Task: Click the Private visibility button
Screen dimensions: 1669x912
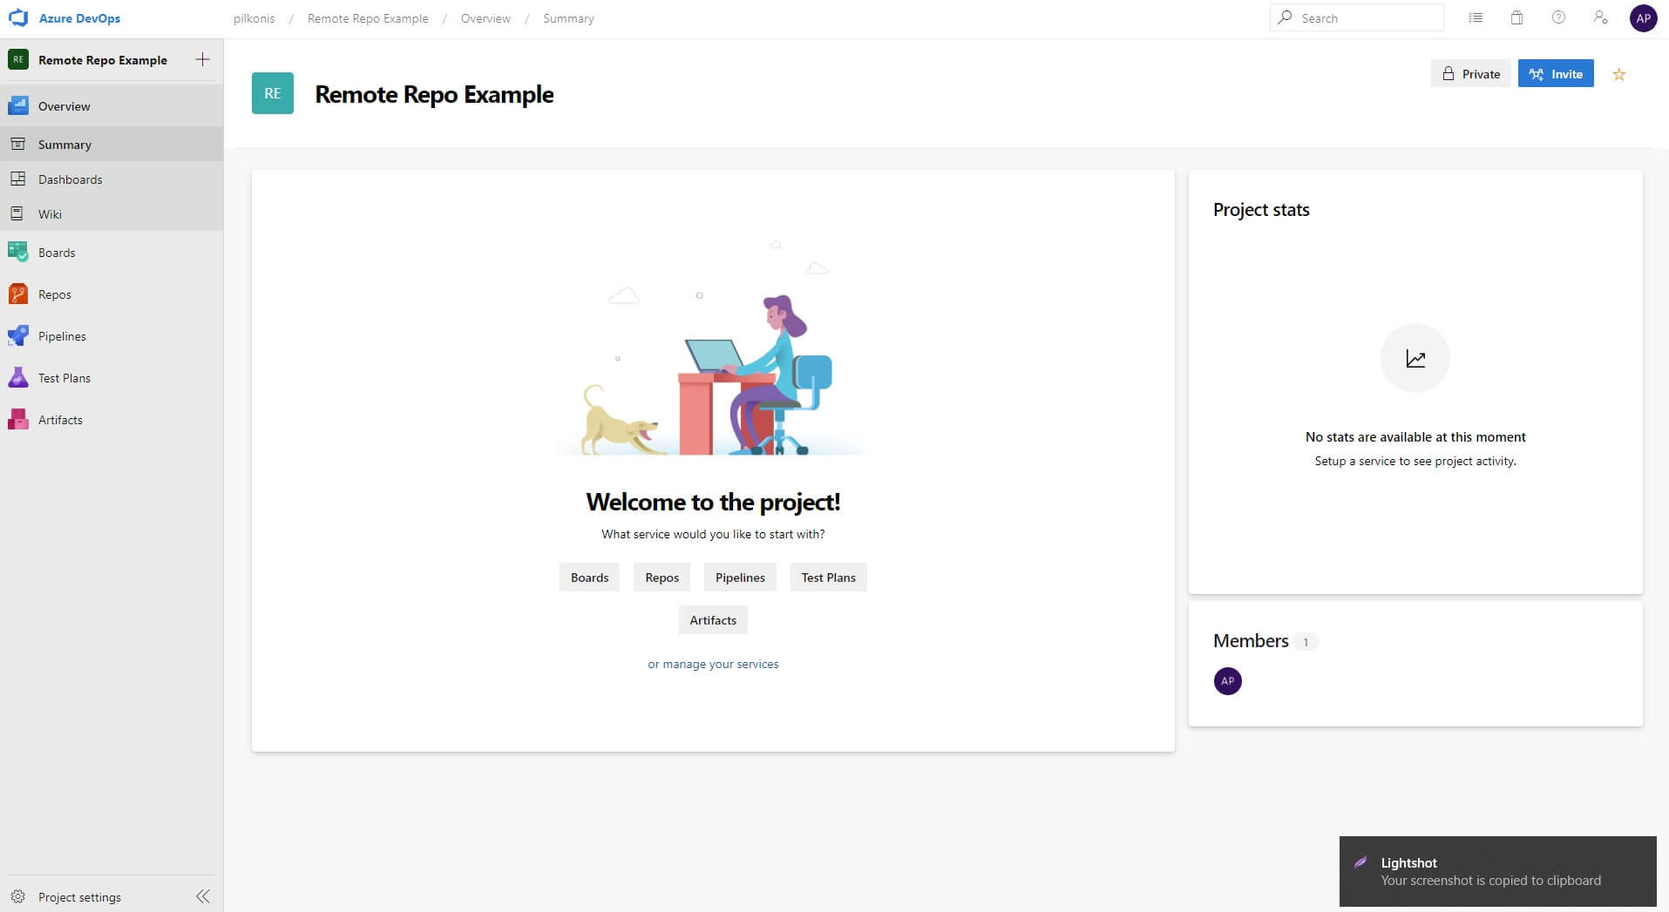Action: 1471,74
